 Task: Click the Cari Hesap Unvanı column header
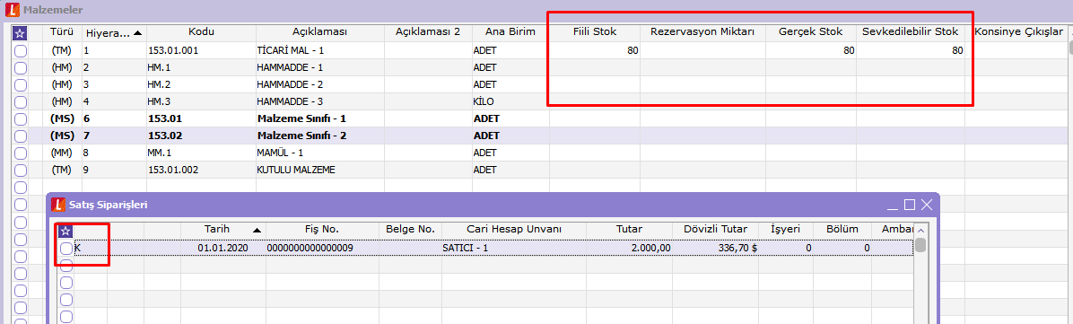pos(513,230)
